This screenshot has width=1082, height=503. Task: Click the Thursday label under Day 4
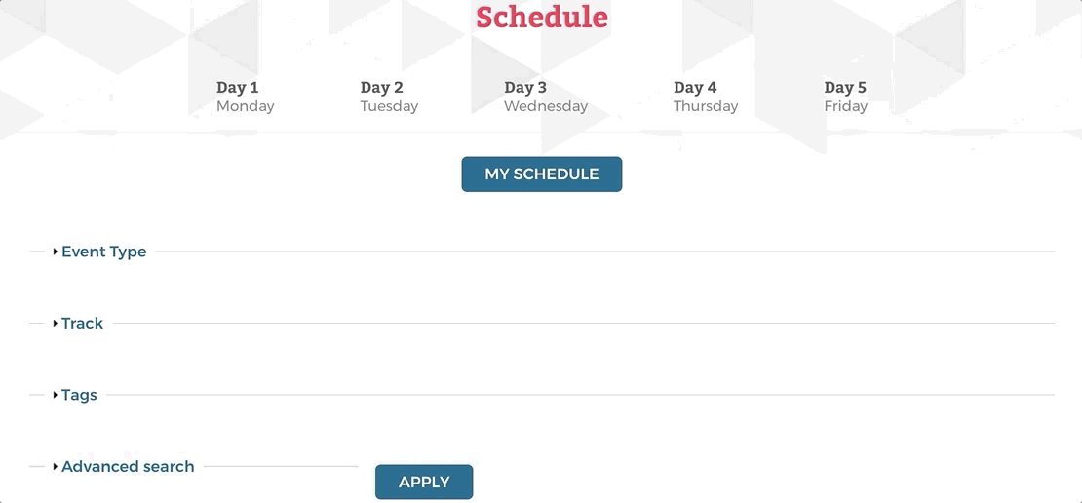point(706,106)
